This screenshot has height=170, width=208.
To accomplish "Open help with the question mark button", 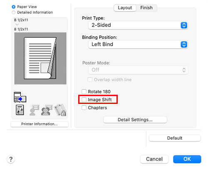I will (x=11, y=159).
